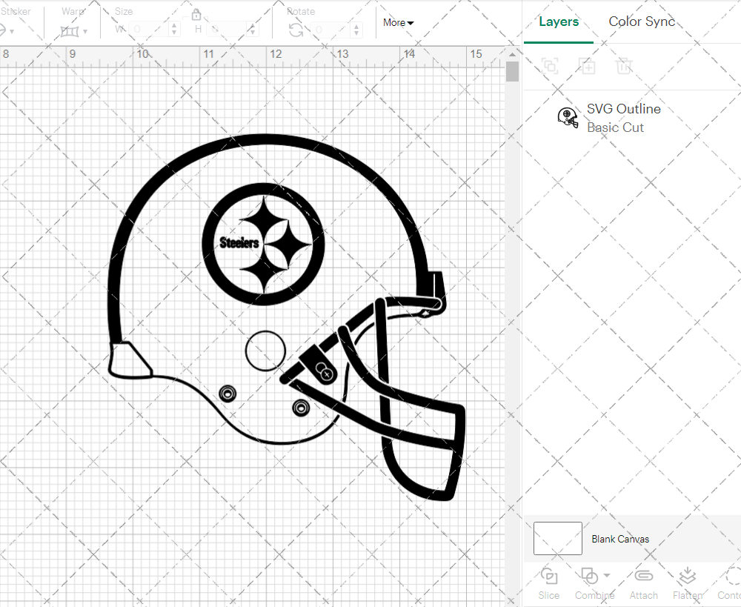Switch to the Color Sync tab

tap(642, 21)
